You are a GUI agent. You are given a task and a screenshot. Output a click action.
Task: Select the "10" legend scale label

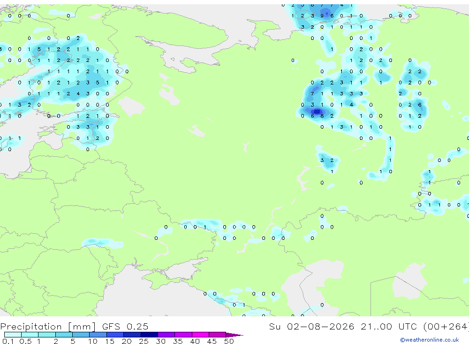[x=93, y=341]
